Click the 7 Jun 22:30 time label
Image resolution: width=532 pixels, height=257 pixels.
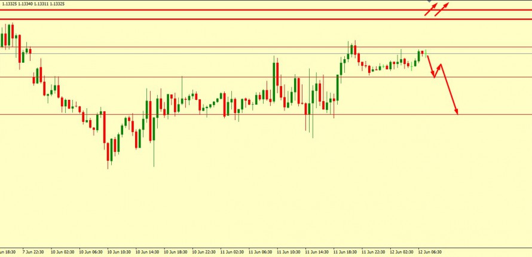[36, 252]
